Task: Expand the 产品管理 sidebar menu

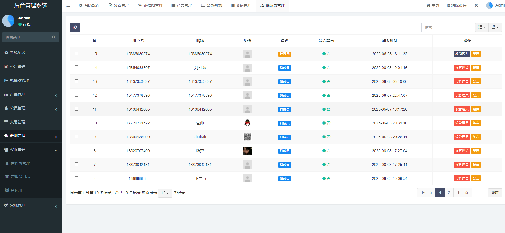Action: click(30, 94)
